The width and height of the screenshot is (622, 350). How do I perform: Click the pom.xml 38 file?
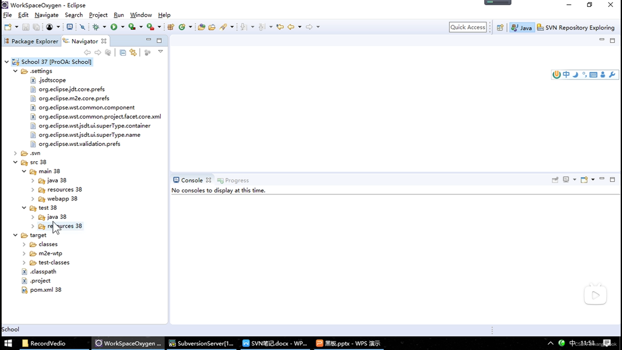(x=46, y=289)
